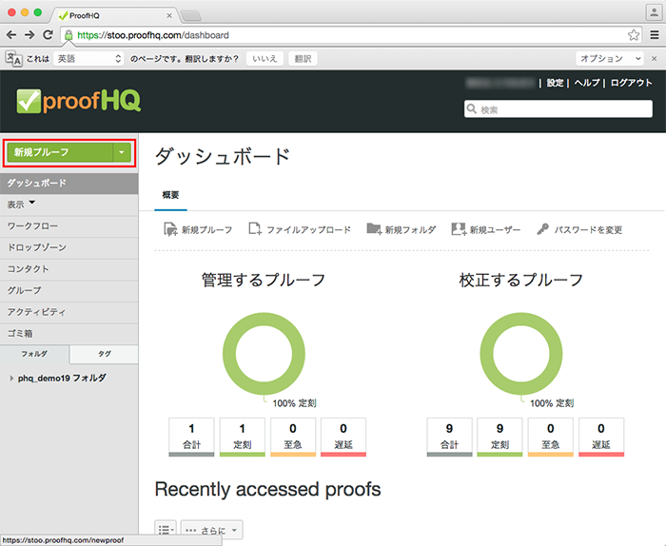The height and width of the screenshot is (546, 666).
Task: Click 管理するプルーフ 合計 count box showing 1
Action: (x=191, y=437)
